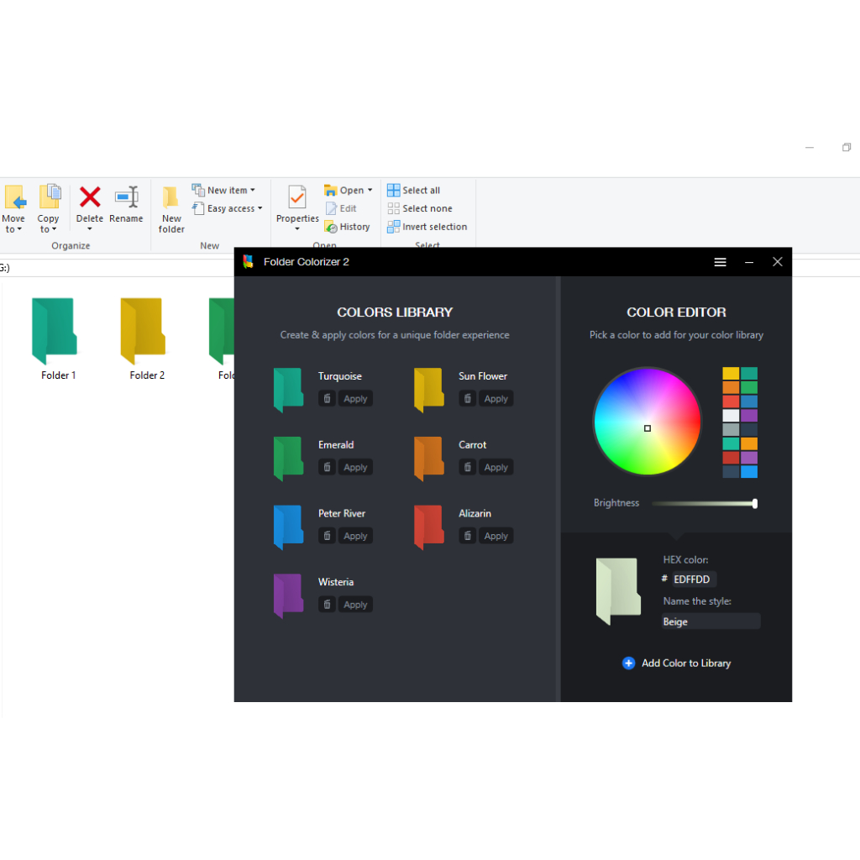Click the trash icon beside Carrot
The height and width of the screenshot is (860, 860).
tap(467, 467)
